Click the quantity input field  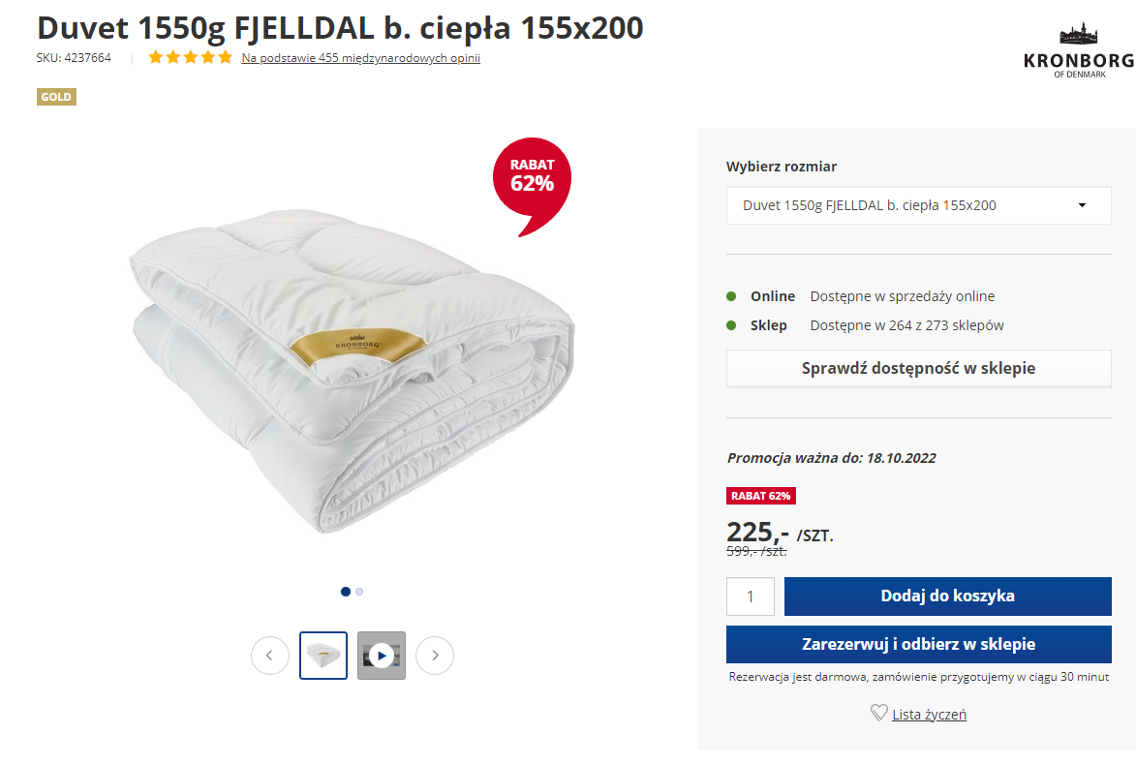coord(751,597)
